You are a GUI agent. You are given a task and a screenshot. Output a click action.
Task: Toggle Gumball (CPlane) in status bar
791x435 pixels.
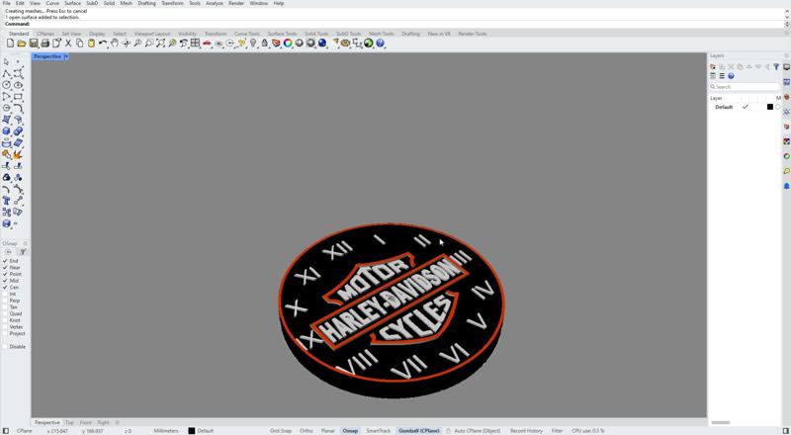[x=419, y=431]
